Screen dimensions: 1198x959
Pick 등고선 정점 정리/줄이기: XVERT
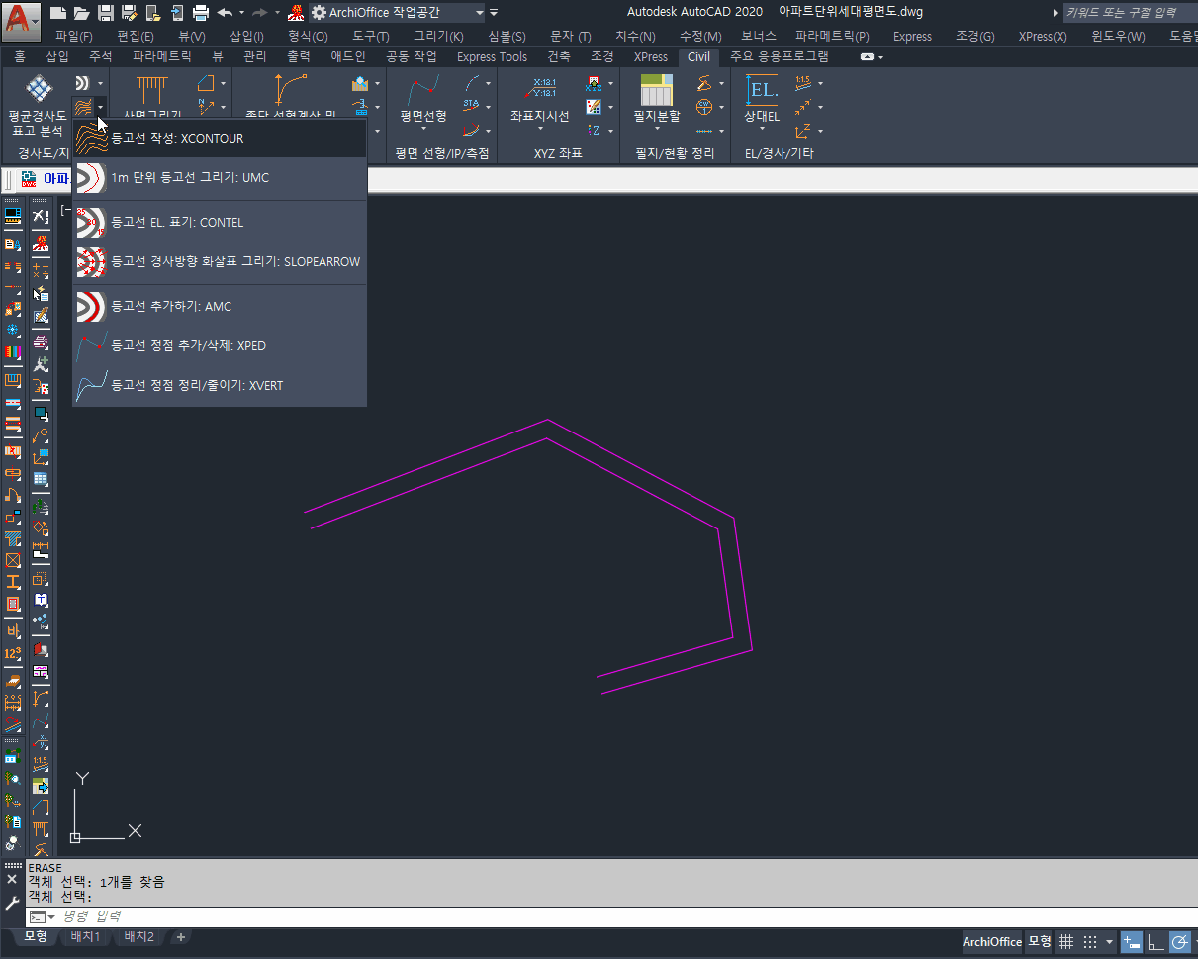[x=220, y=386]
